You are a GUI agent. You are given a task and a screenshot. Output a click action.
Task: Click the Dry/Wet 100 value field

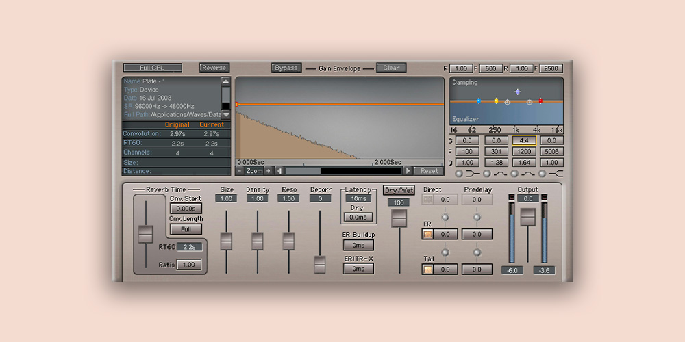coord(399,202)
